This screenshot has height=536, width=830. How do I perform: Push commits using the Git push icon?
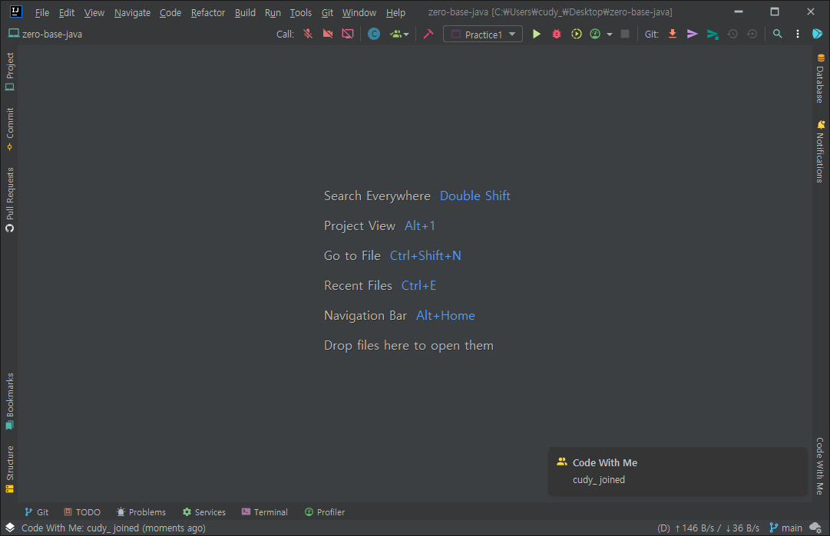pyautogui.click(x=713, y=35)
